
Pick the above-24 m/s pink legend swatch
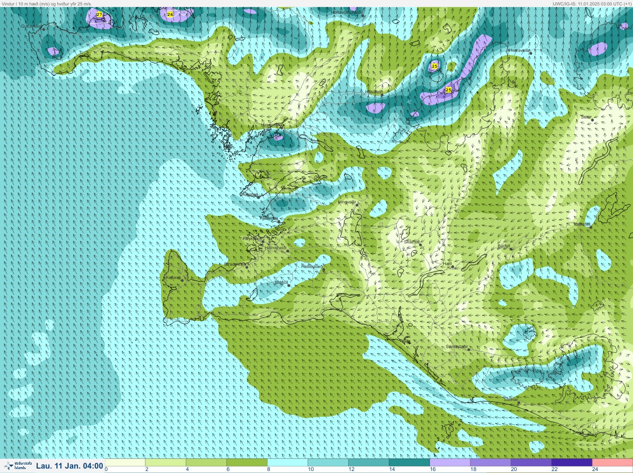[x=612, y=463]
